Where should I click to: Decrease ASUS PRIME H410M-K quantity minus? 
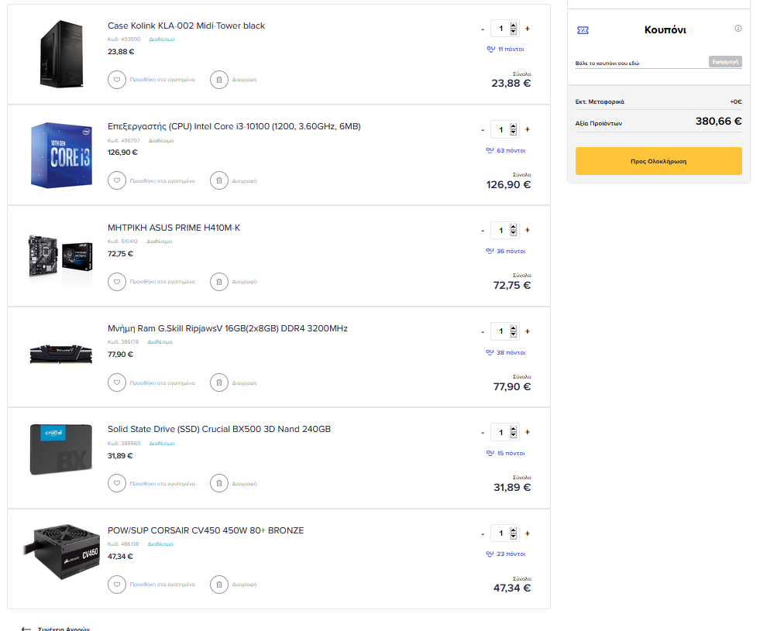coord(483,231)
